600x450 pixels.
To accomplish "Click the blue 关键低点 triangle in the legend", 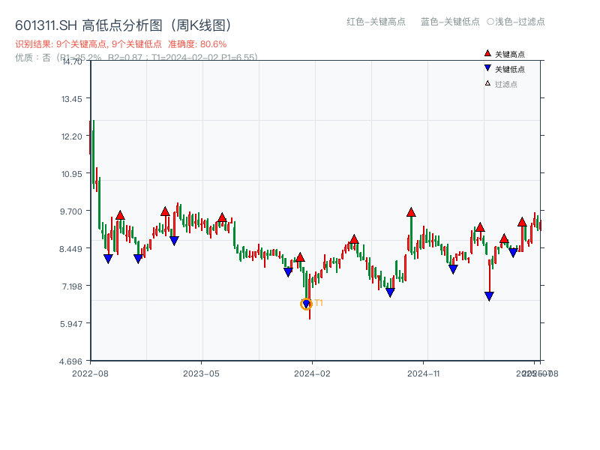I will coord(487,68).
